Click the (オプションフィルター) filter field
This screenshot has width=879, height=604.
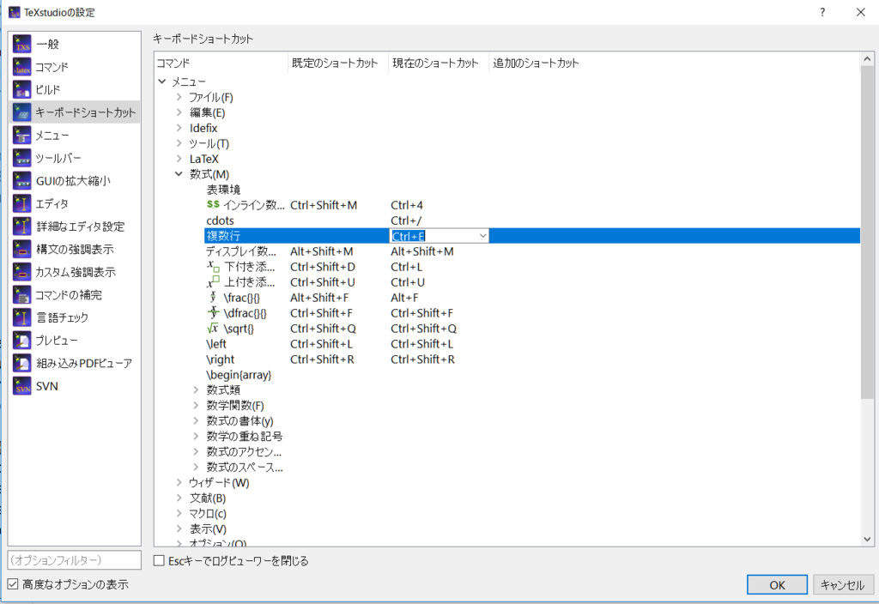pyautogui.click(x=74, y=559)
